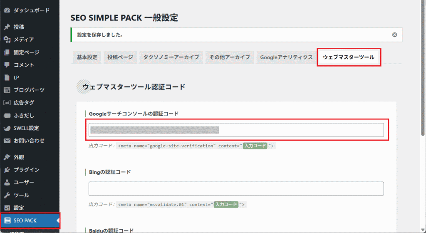
Task: Click the paintbrush icon beside 外観
Action: coord(7,157)
